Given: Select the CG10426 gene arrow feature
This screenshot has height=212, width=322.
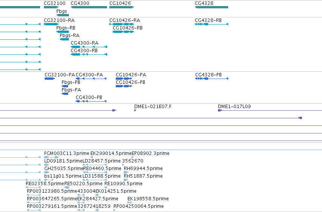Looking at the screenshot, I should [x=121, y=7].
